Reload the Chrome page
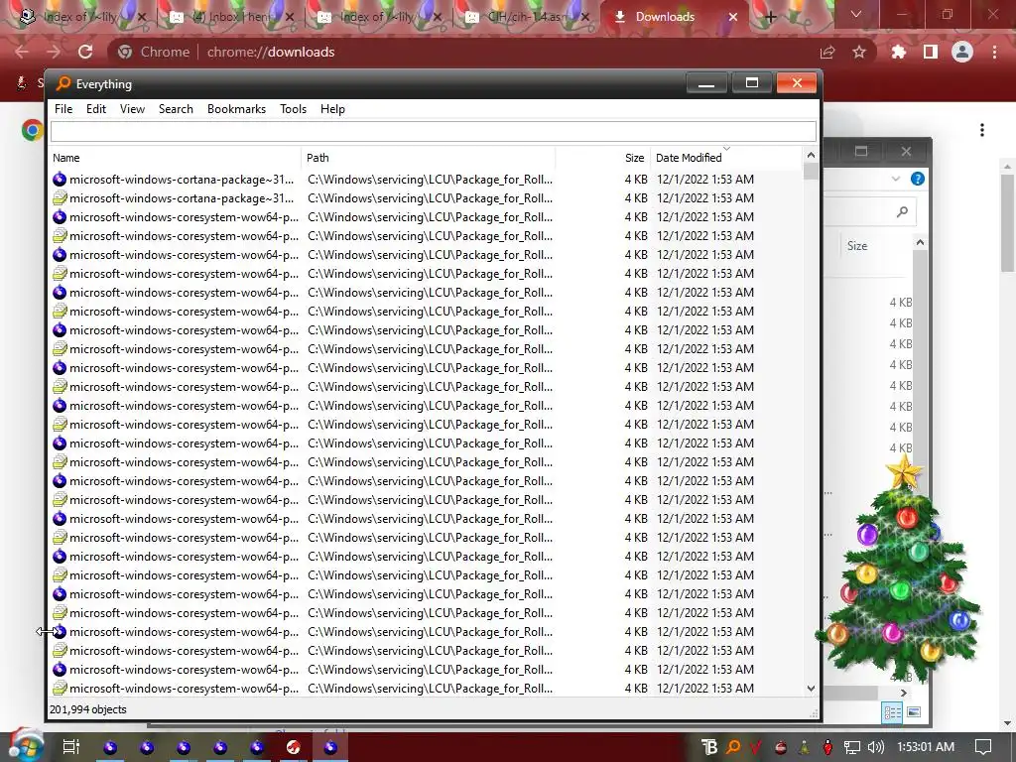This screenshot has width=1016, height=762. 85,52
